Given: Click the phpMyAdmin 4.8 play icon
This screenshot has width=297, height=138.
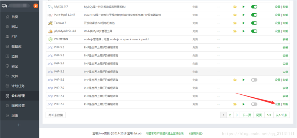Looking at the screenshot, I should [244, 31].
